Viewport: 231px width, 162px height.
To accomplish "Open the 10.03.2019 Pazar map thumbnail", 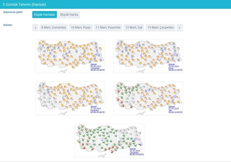I will [148, 56].
